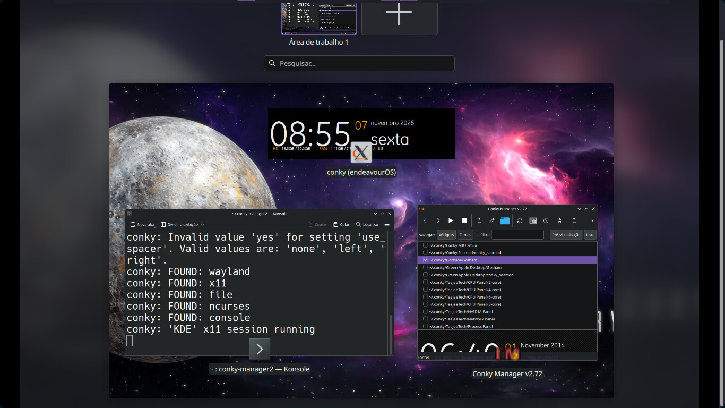Click the Stop widget square icon
The width and height of the screenshot is (725, 408).
coord(464,220)
